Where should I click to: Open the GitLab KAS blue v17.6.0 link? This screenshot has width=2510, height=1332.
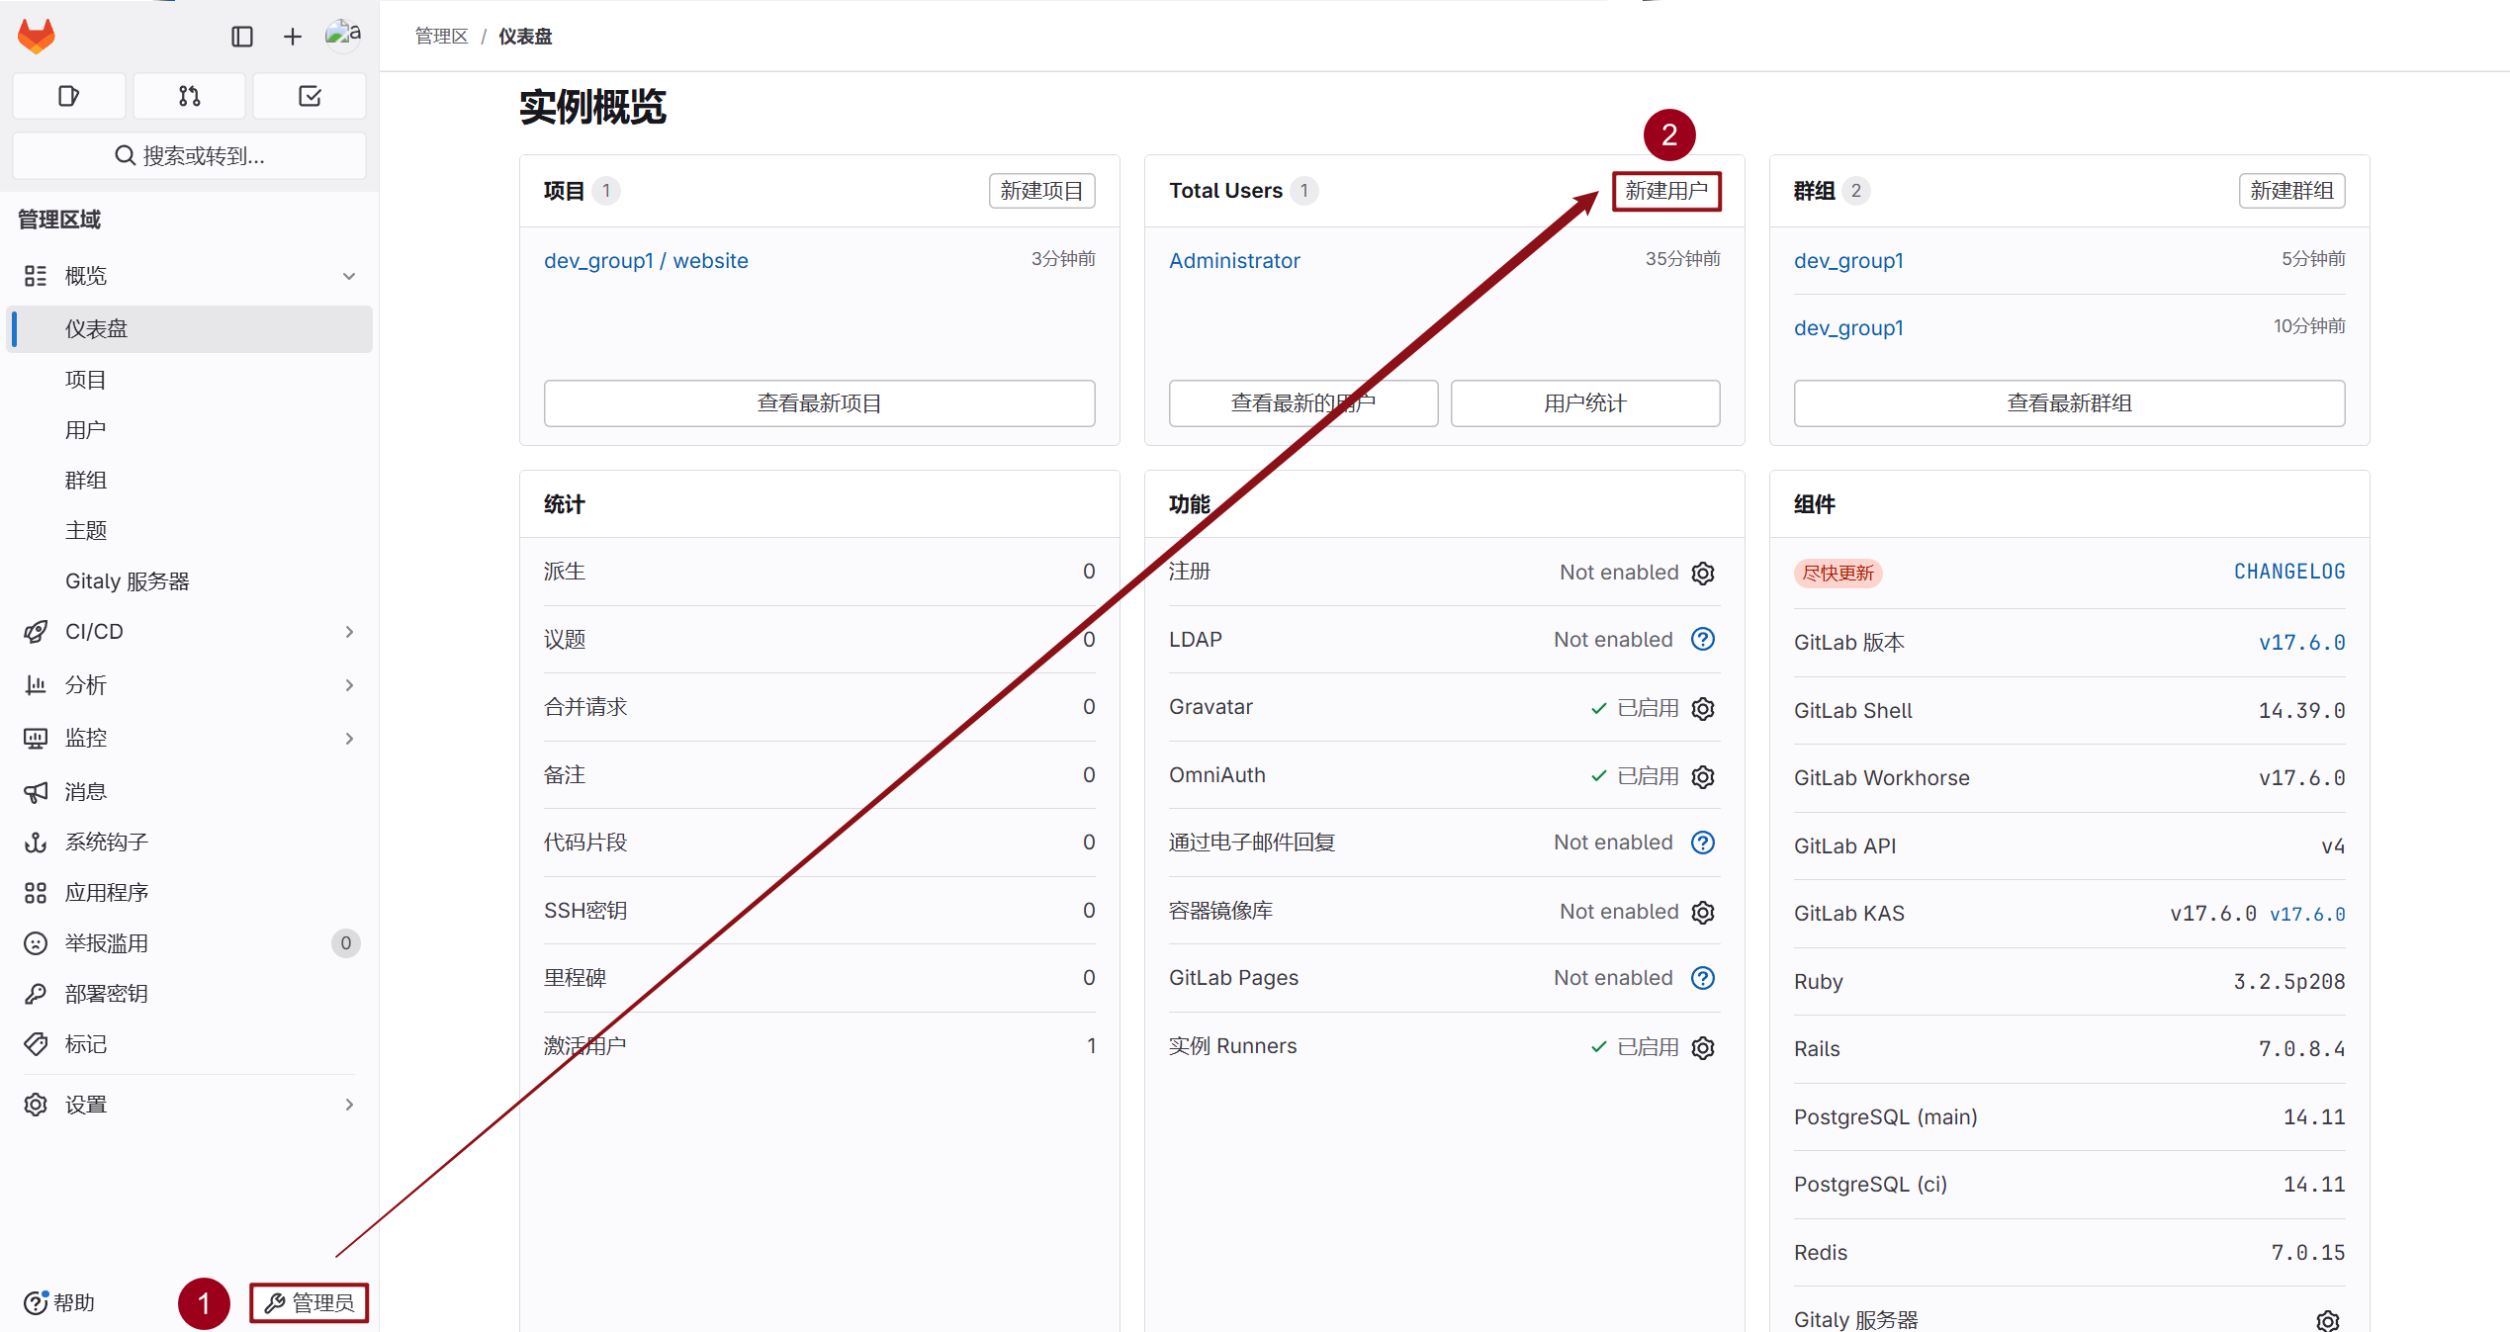(2307, 915)
